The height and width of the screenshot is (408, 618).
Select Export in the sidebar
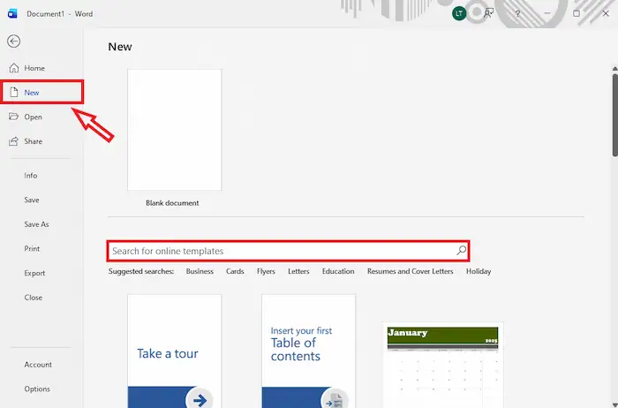[34, 273]
